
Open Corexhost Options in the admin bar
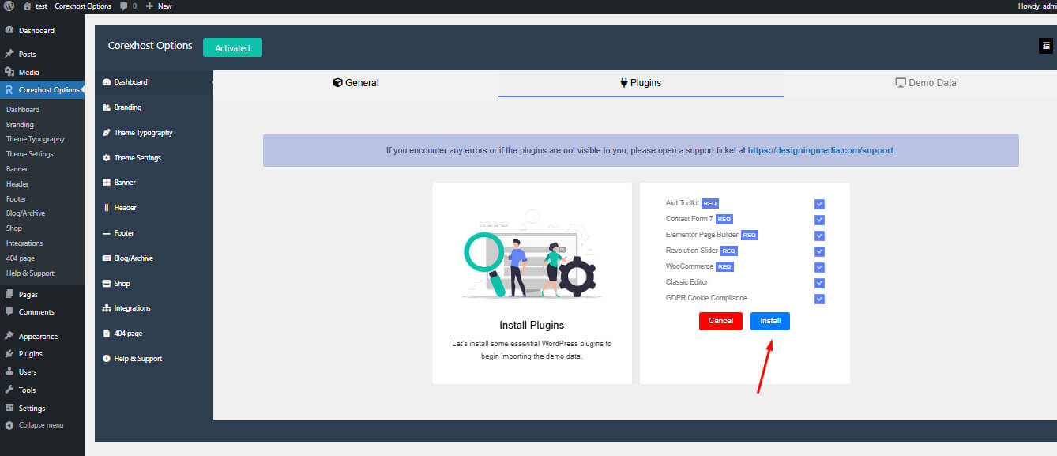coord(83,6)
